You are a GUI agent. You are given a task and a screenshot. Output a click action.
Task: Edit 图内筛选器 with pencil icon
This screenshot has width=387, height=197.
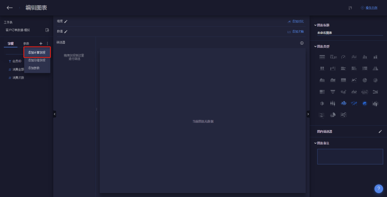point(380,131)
